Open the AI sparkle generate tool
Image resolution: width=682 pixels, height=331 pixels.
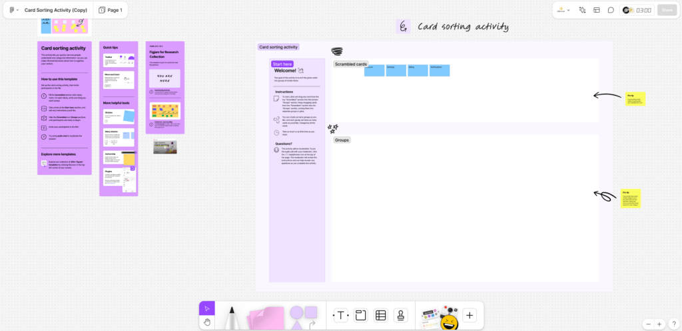tap(582, 10)
